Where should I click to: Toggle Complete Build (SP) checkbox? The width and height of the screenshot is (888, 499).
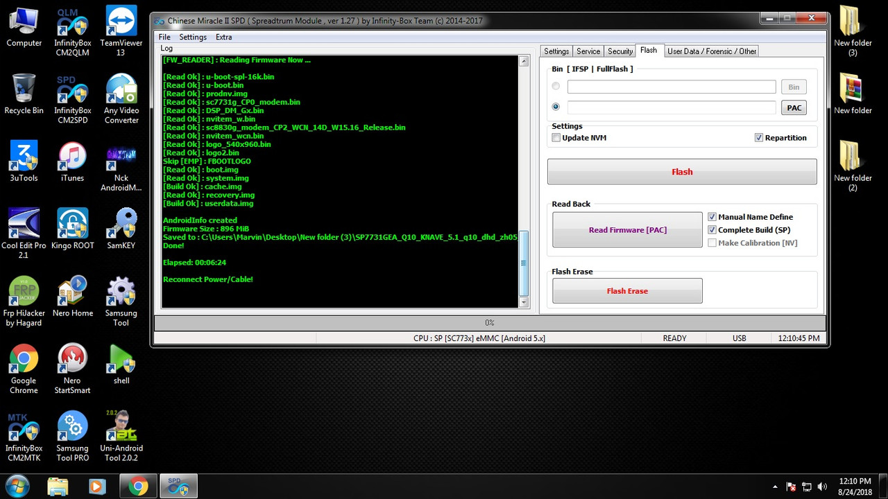click(712, 229)
